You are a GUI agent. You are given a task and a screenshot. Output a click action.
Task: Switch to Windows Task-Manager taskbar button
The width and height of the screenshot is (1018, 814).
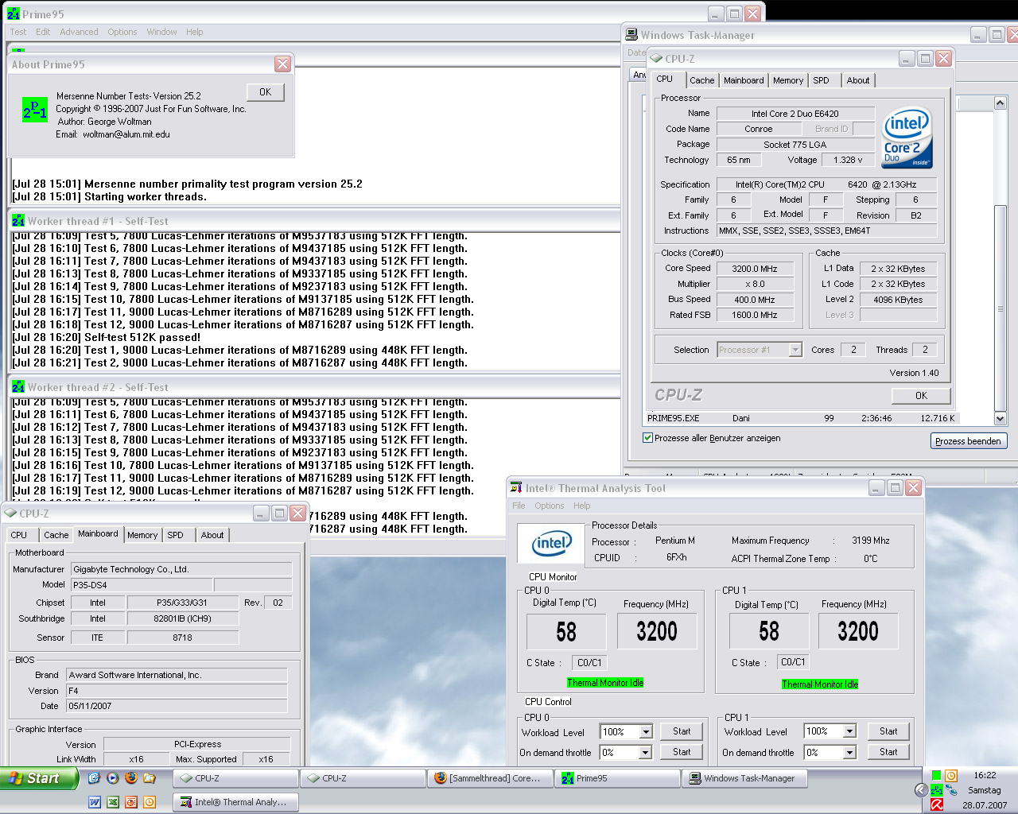744,778
